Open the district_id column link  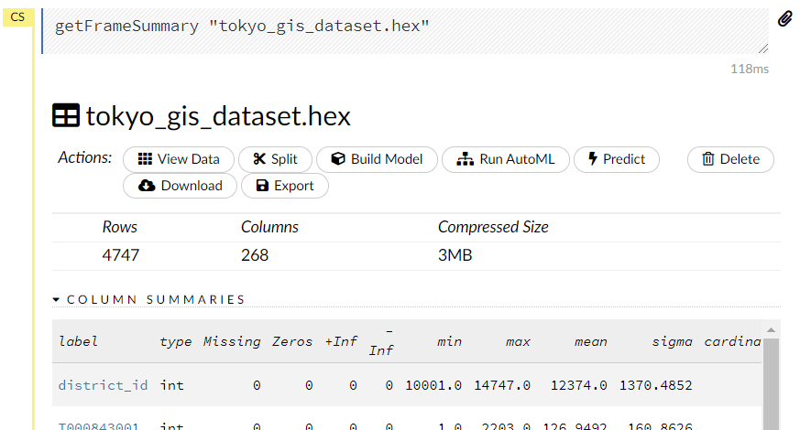103,385
